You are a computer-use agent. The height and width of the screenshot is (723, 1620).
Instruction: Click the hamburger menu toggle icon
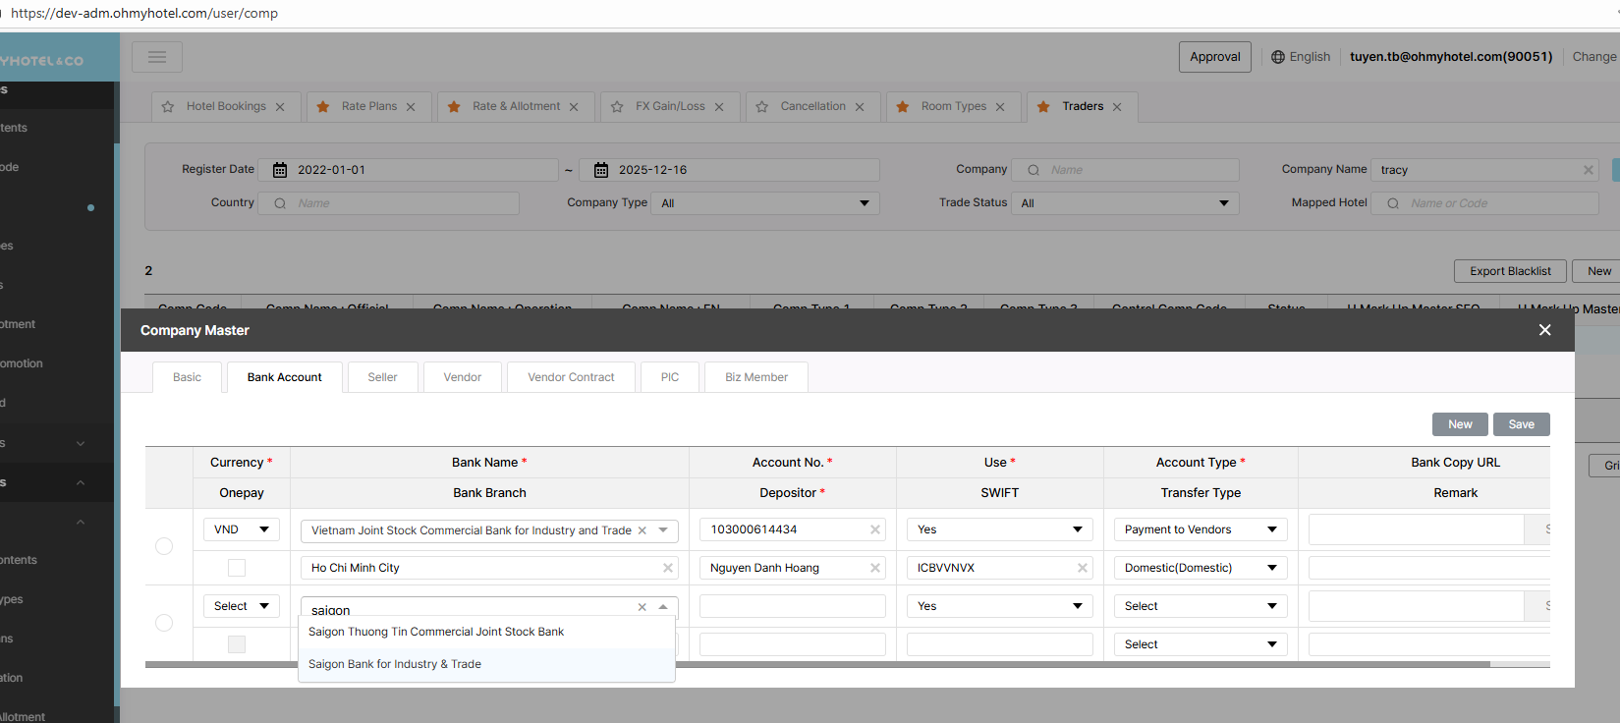click(156, 57)
